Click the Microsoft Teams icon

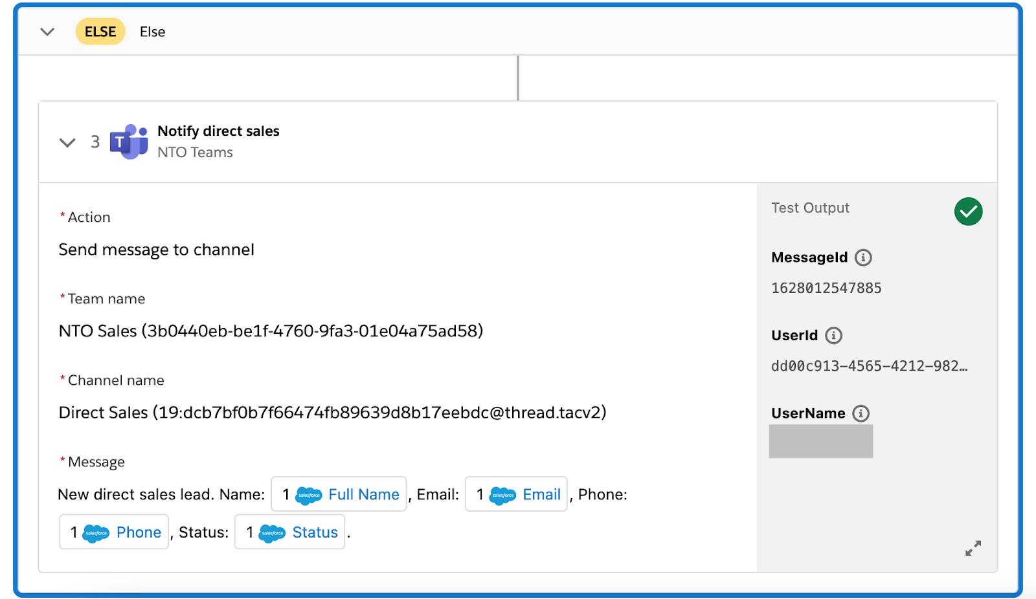coord(128,141)
